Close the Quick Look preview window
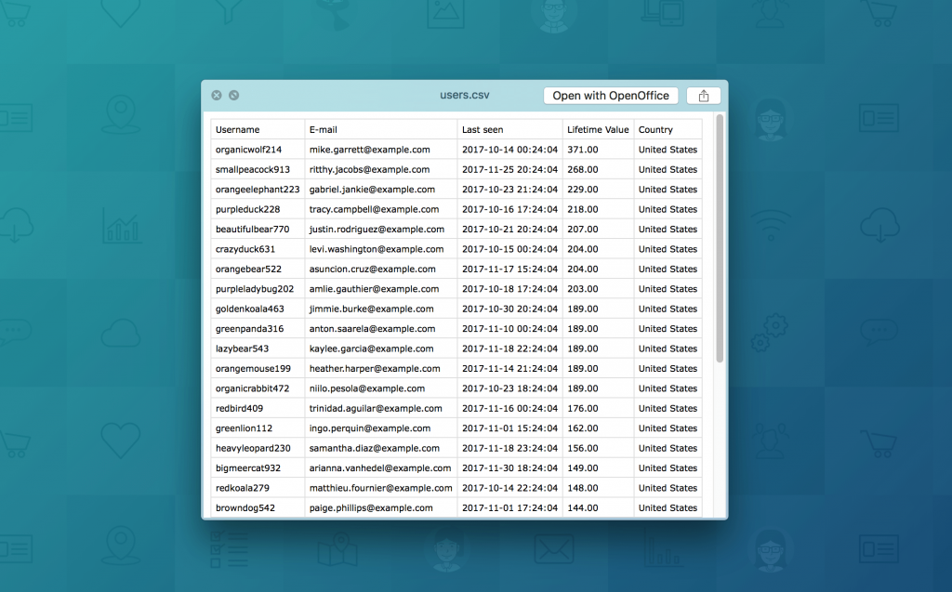Viewport: 952px width, 592px height. [x=217, y=95]
